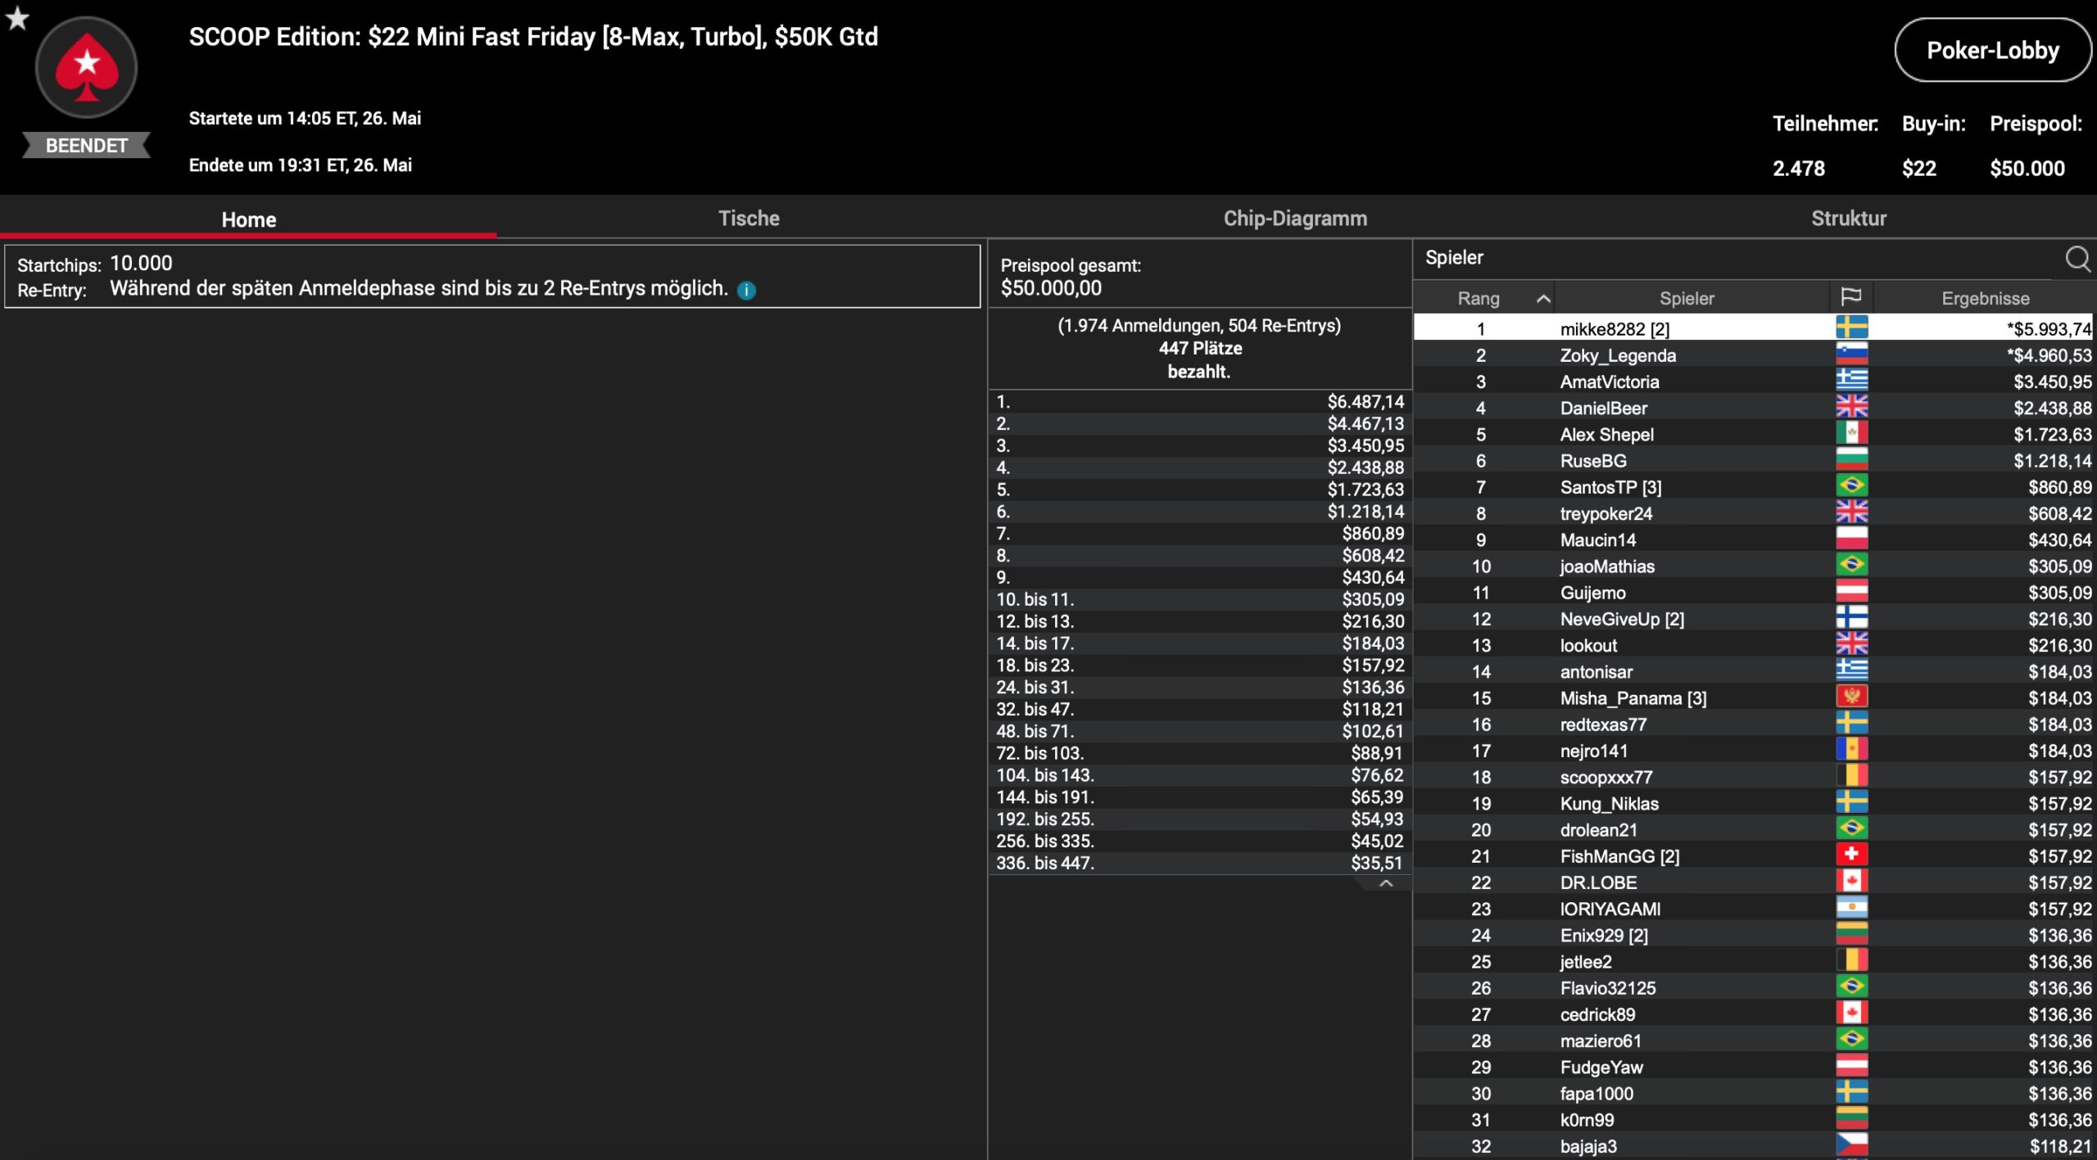
Task: Switch to the Tische tab
Action: click(x=748, y=219)
